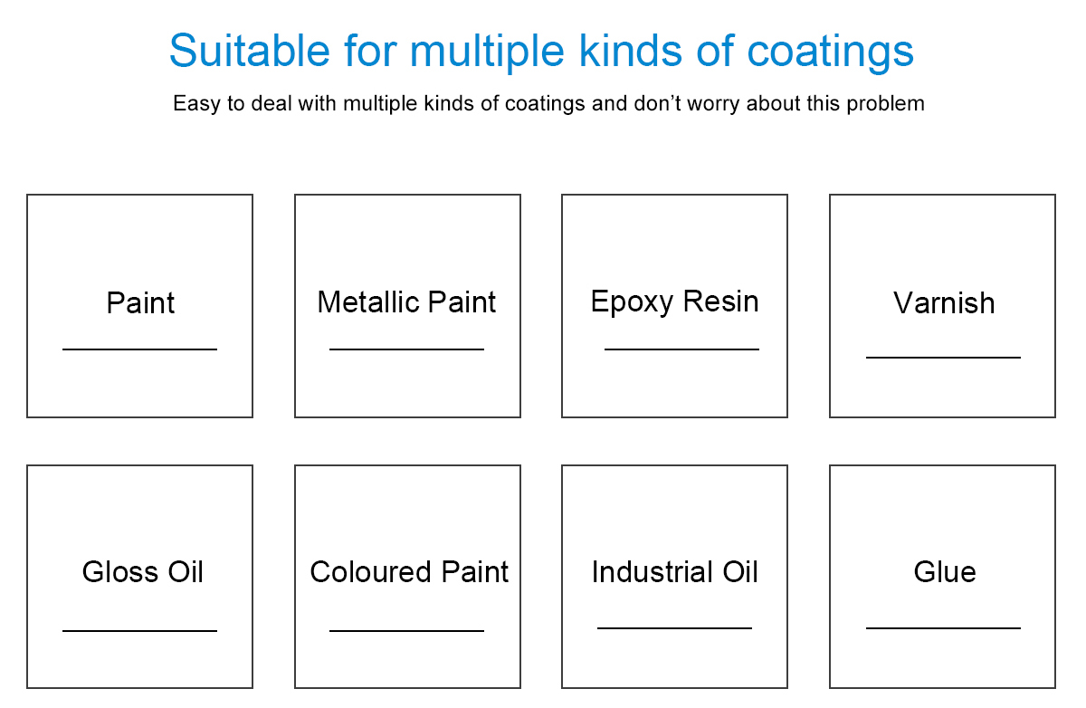Image resolution: width=1086 pixels, height=708 pixels.
Task: Choose the Epoxy Resin box
Action: [674, 306]
